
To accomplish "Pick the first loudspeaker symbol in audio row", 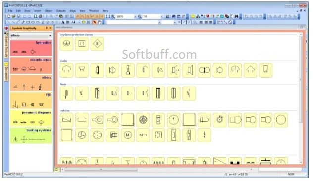I will 174,70.
